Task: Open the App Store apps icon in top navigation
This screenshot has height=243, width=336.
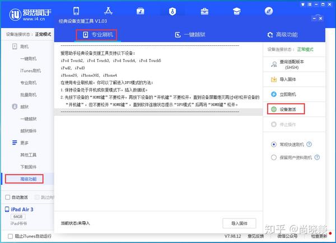Action: (108, 11)
